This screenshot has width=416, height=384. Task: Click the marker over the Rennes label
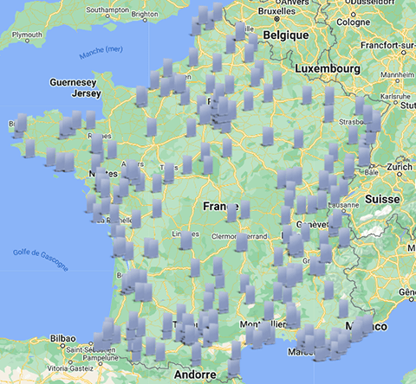[x=97, y=144]
